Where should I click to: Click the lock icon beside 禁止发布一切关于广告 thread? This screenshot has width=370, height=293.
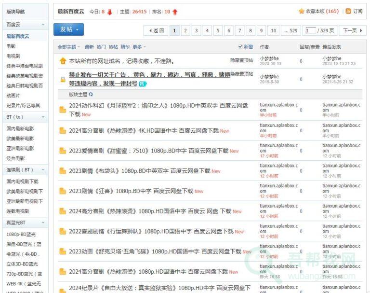click(x=63, y=79)
